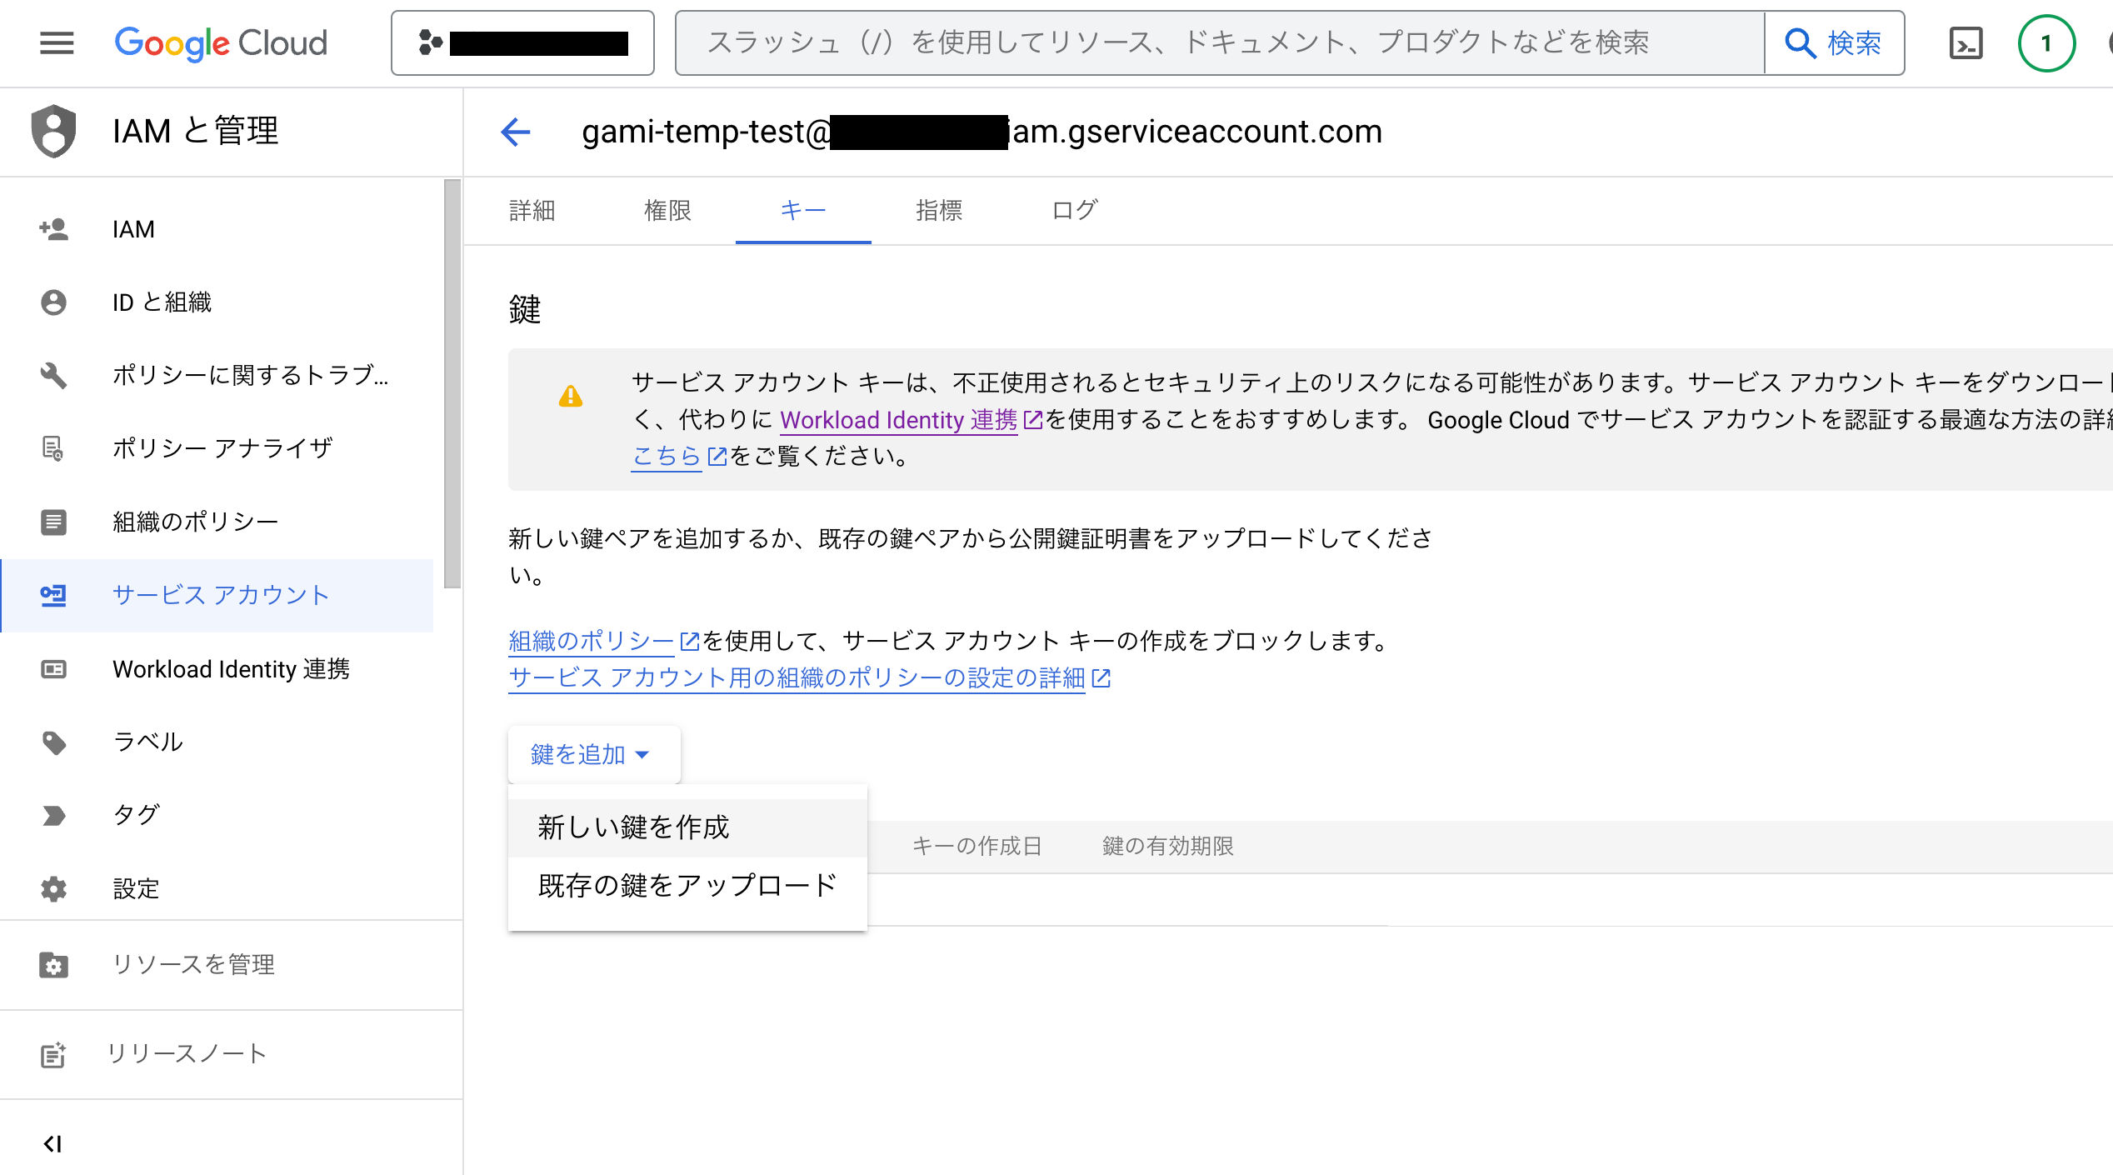
Task: Click the ポリシー アナライザ document icon
Action: point(53,448)
